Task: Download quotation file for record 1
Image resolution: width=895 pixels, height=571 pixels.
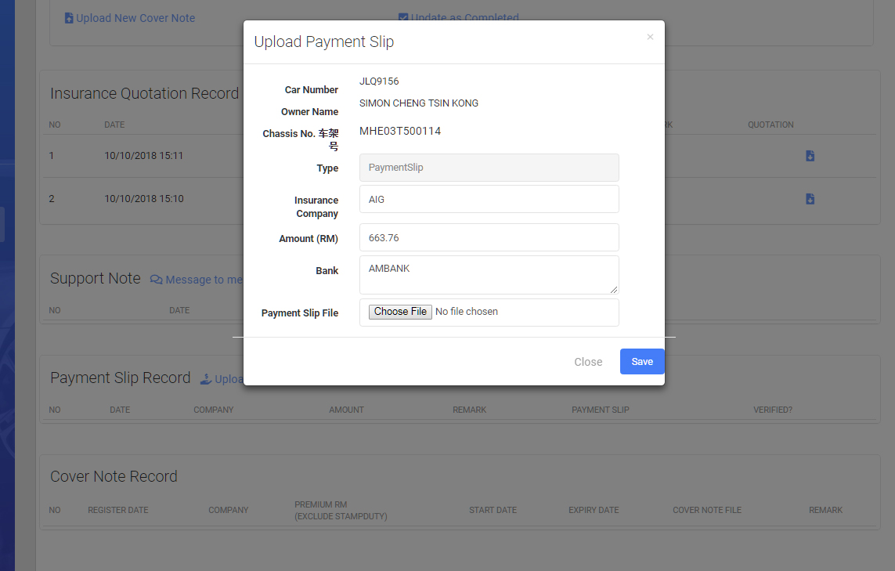Action: point(810,156)
